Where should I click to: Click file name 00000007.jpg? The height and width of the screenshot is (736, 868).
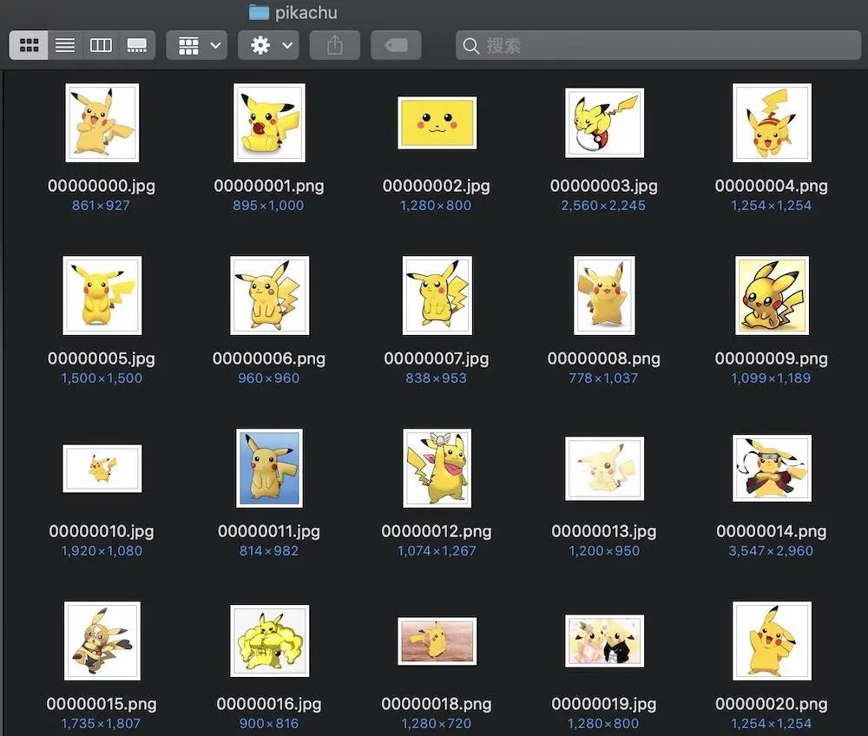[x=437, y=358]
